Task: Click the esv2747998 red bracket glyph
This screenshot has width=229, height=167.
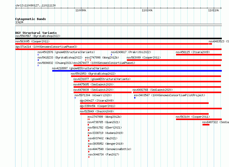Action: coord(88,60)
